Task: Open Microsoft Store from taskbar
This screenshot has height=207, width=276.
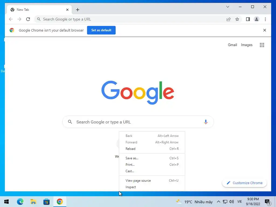Action: click(x=46, y=202)
